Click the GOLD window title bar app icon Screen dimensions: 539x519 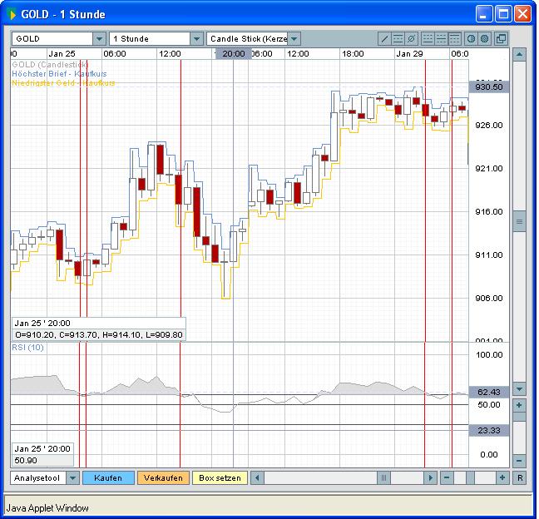[12, 14]
